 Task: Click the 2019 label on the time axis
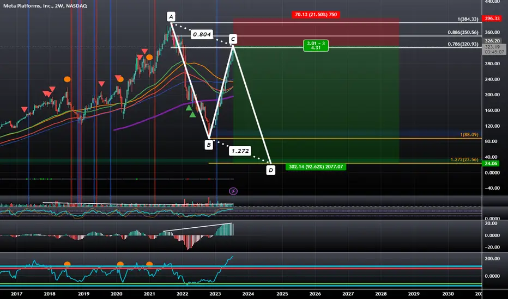coord(83,294)
